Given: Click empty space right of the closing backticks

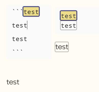Looking at the screenshot, I should (36, 51).
